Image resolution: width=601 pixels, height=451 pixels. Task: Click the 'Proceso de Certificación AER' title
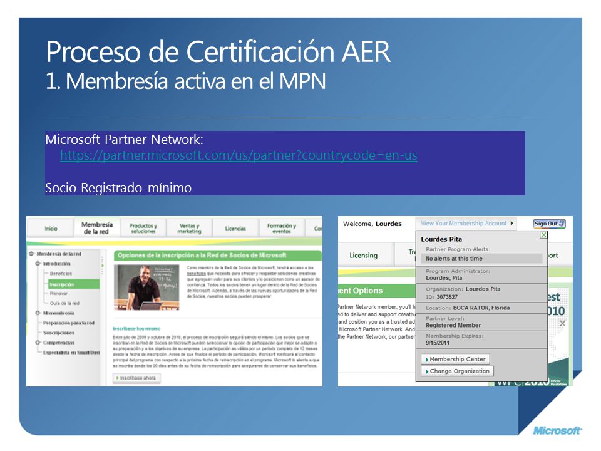coord(218,51)
